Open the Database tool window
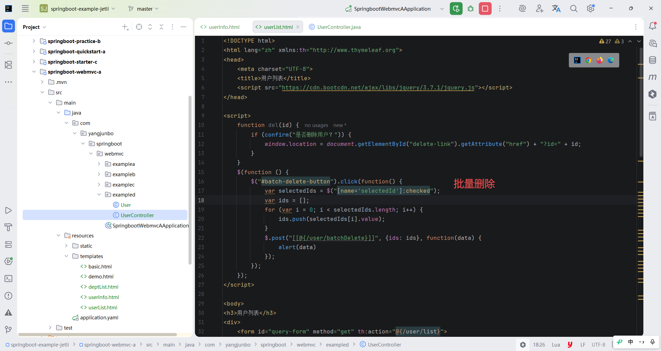Image resolution: width=661 pixels, height=351 pixels. 652,60
